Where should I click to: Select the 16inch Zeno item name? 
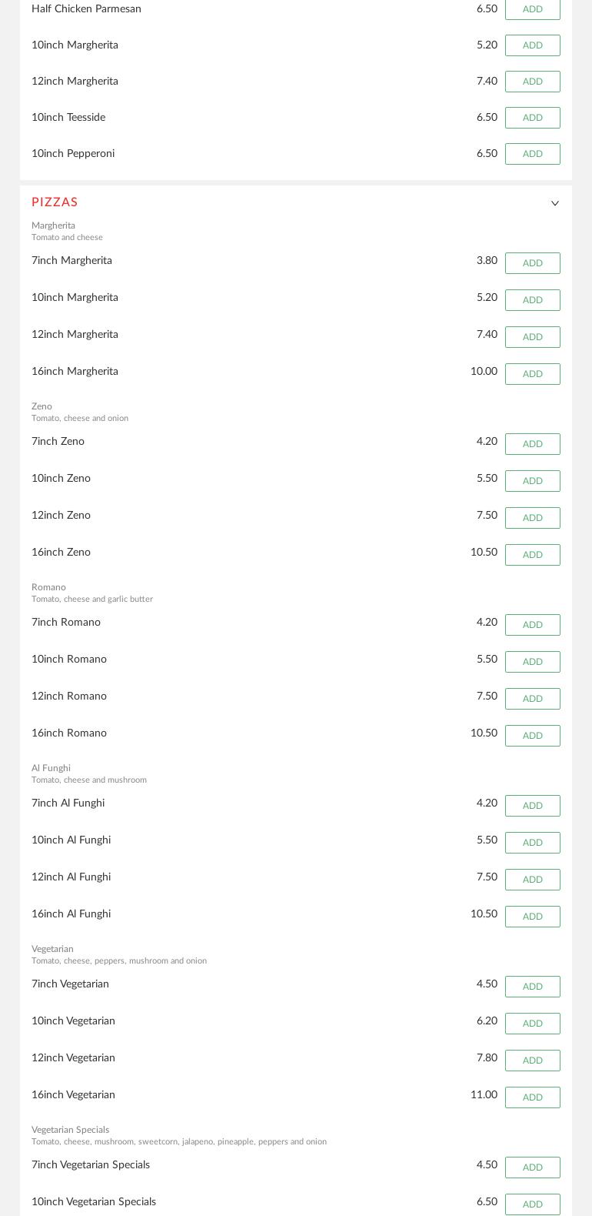pyautogui.click(x=61, y=553)
